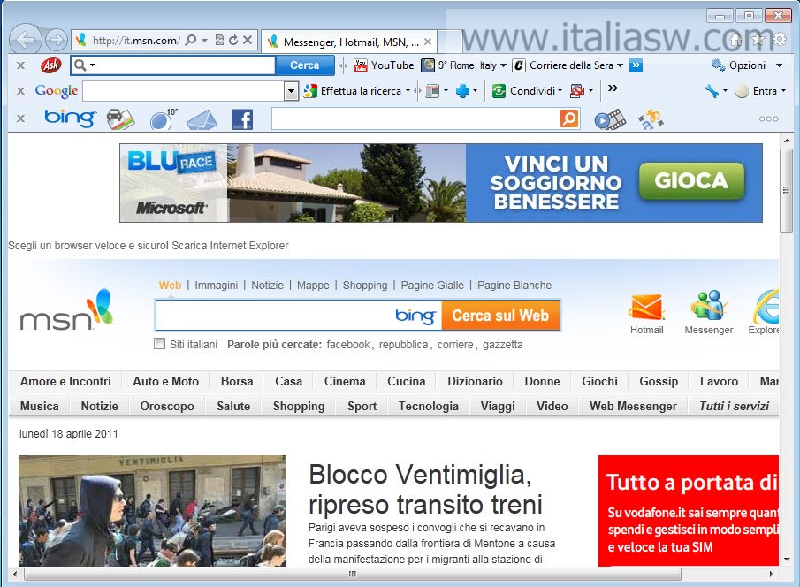Open Messenger from the MSN page
Image resolution: width=800 pixels, height=587 pixels.
709,313
